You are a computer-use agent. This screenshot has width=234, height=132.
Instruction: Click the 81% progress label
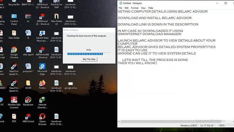[x=88, y=50]
